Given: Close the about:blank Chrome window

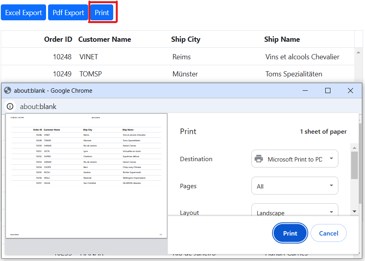Looking at the screenshot, I should [350, 91].
